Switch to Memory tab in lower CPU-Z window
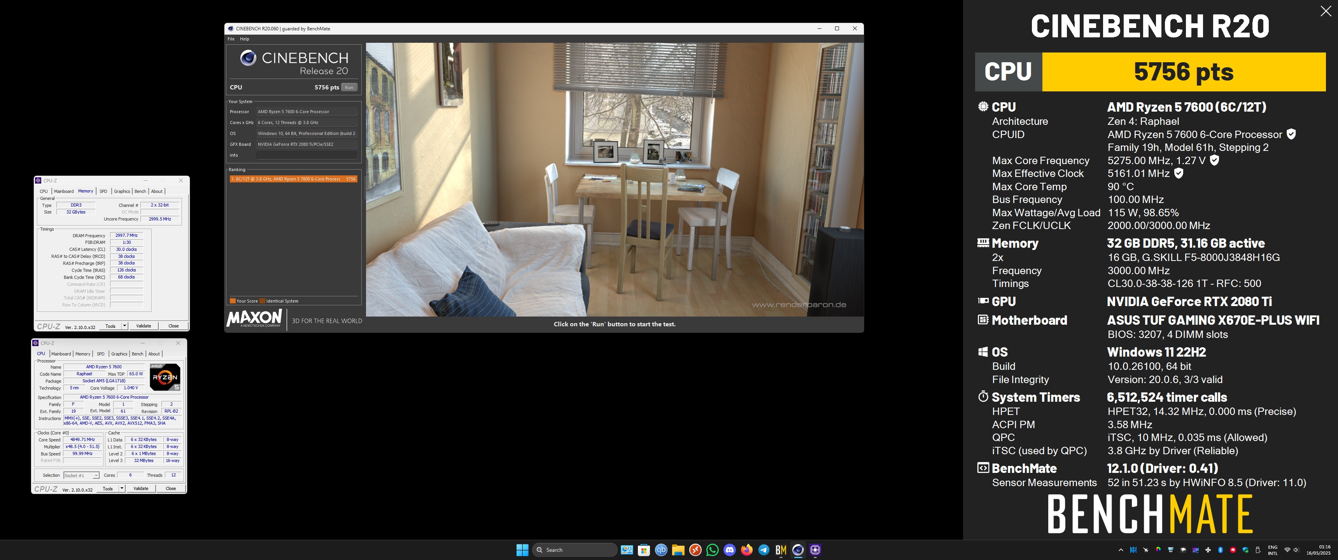 point(82,354)
